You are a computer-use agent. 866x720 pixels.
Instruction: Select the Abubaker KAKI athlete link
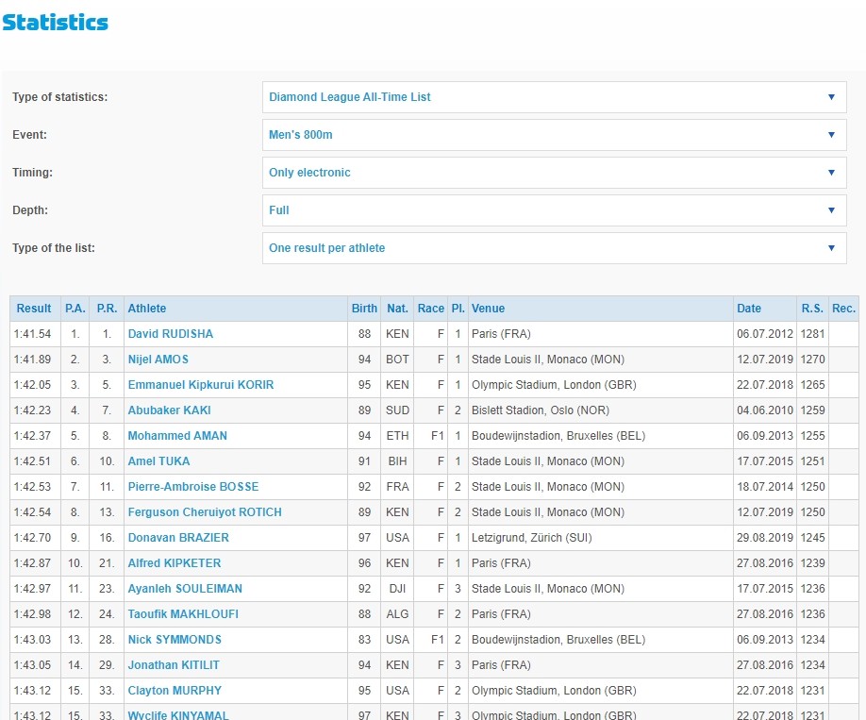tap(170, 410)
